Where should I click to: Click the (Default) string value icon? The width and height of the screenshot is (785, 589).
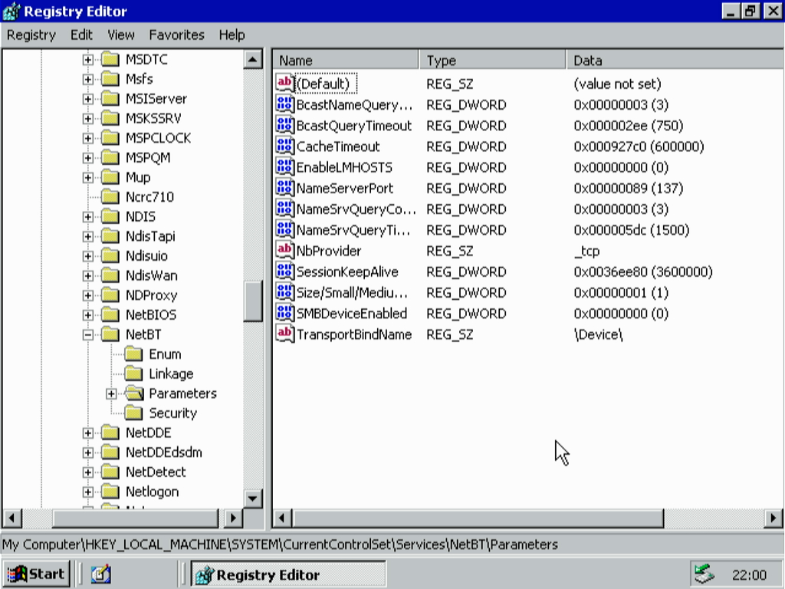284,83
